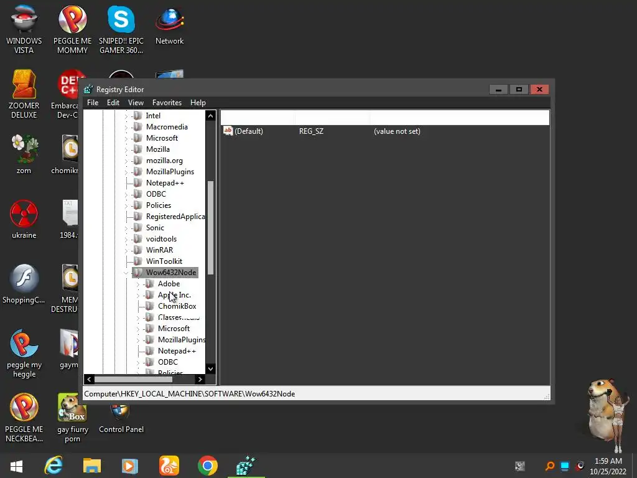Viewport: 637px width, 478px height.
Task: Select the Policies folder icon
Action: (138, 205)
